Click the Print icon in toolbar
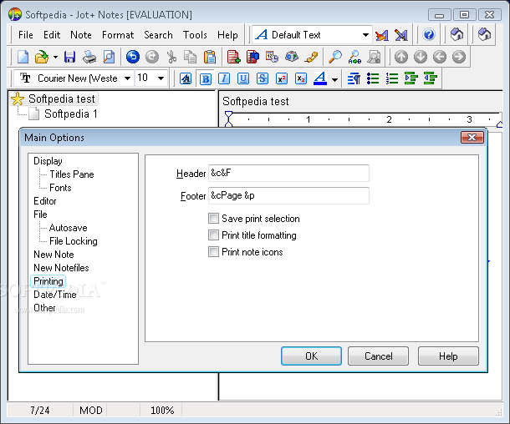The image size is (510, 424). click(89, 57)
